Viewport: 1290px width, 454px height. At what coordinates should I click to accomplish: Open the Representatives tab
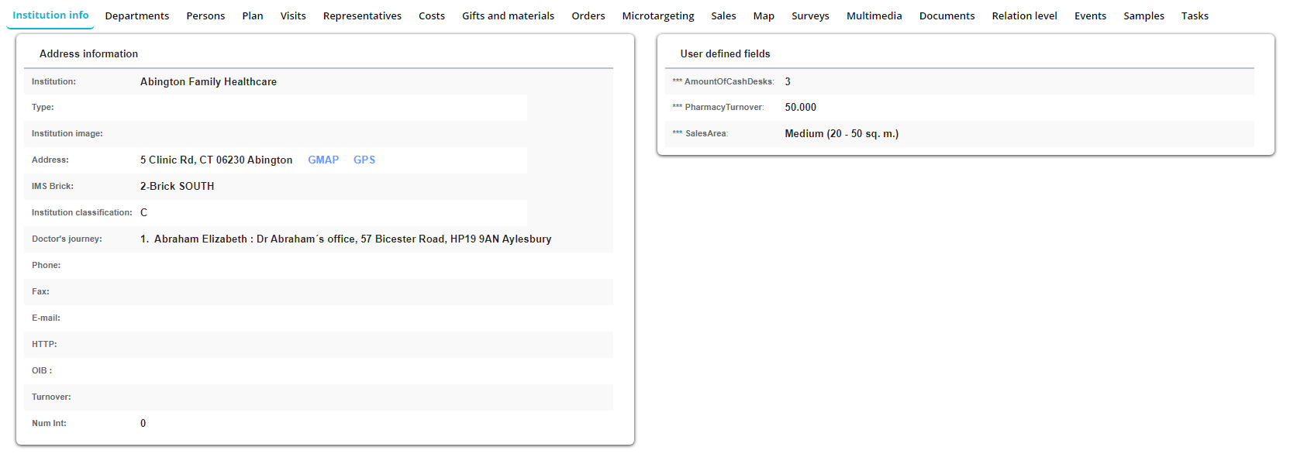coord(362,15)
